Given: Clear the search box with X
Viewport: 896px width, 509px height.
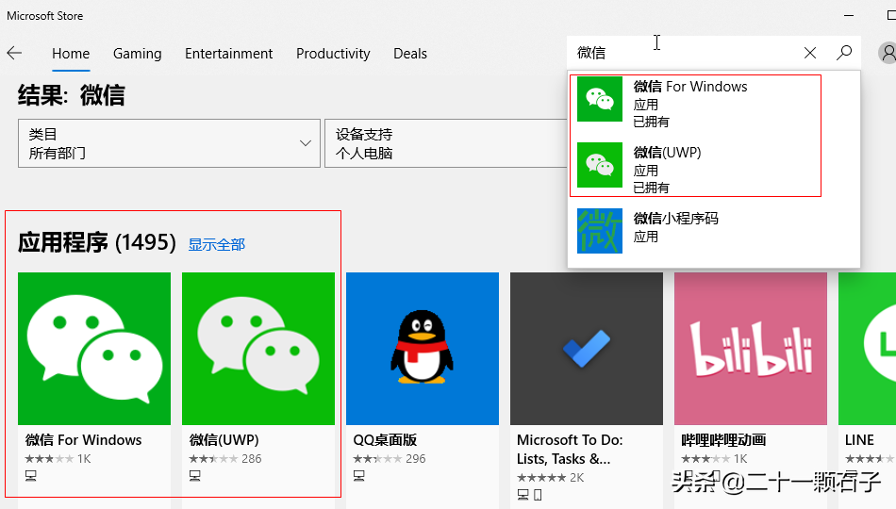Looking at the screenshot, I should coord(810,53).
